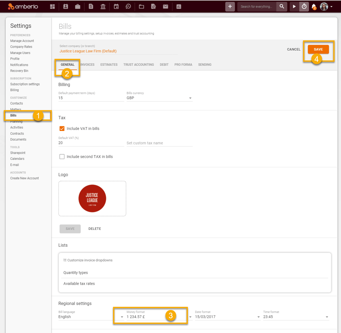Open the Dashboard grid icon
Screen dimensions: 341x333
click(x=52, y=6)
